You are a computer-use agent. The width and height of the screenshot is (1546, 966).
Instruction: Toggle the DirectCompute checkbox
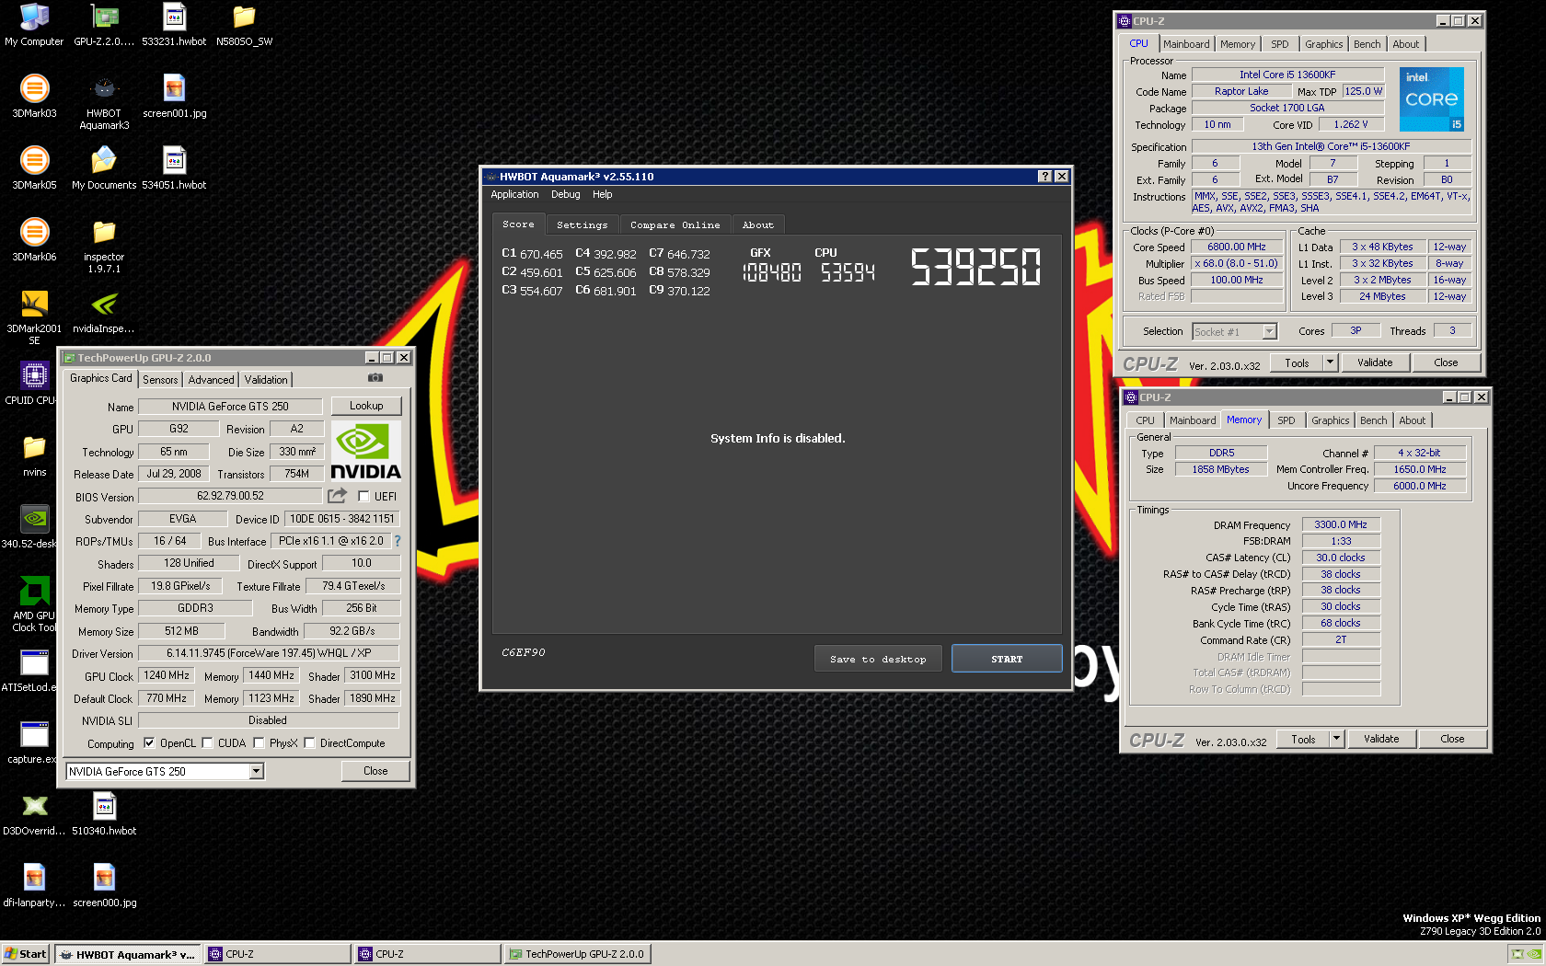(x=309, y=743)
